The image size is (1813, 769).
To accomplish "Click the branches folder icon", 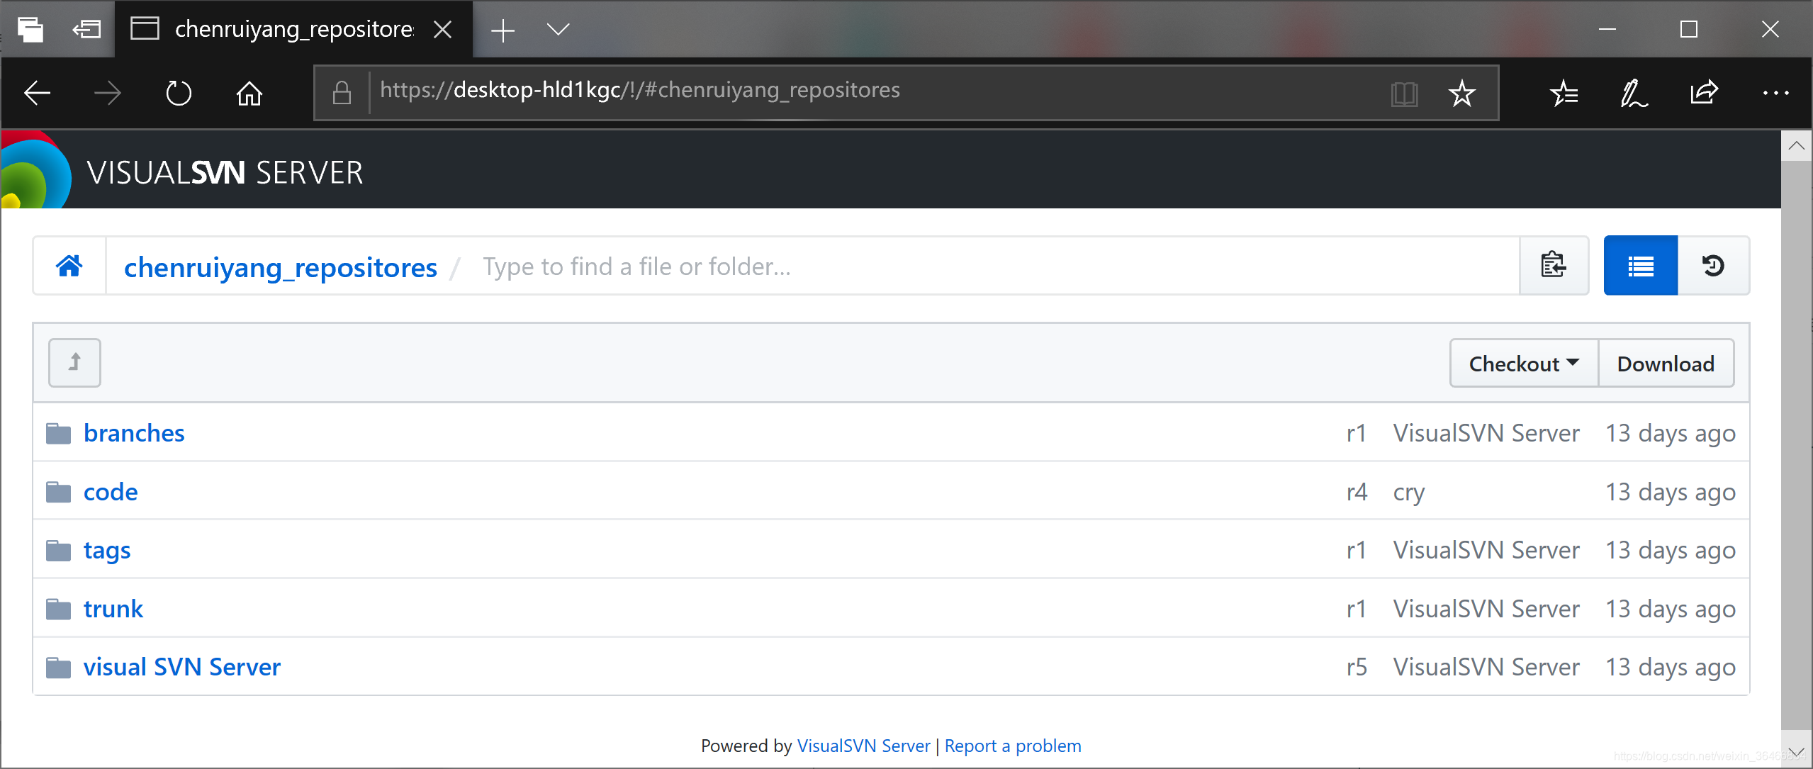I will point(58,433).
